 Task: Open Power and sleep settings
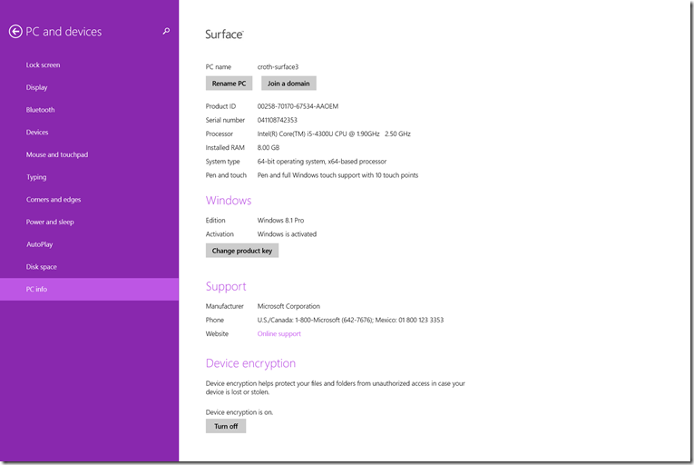(x=50, y=223)
